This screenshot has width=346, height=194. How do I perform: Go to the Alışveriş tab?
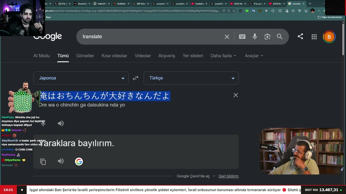pos(167,56)
